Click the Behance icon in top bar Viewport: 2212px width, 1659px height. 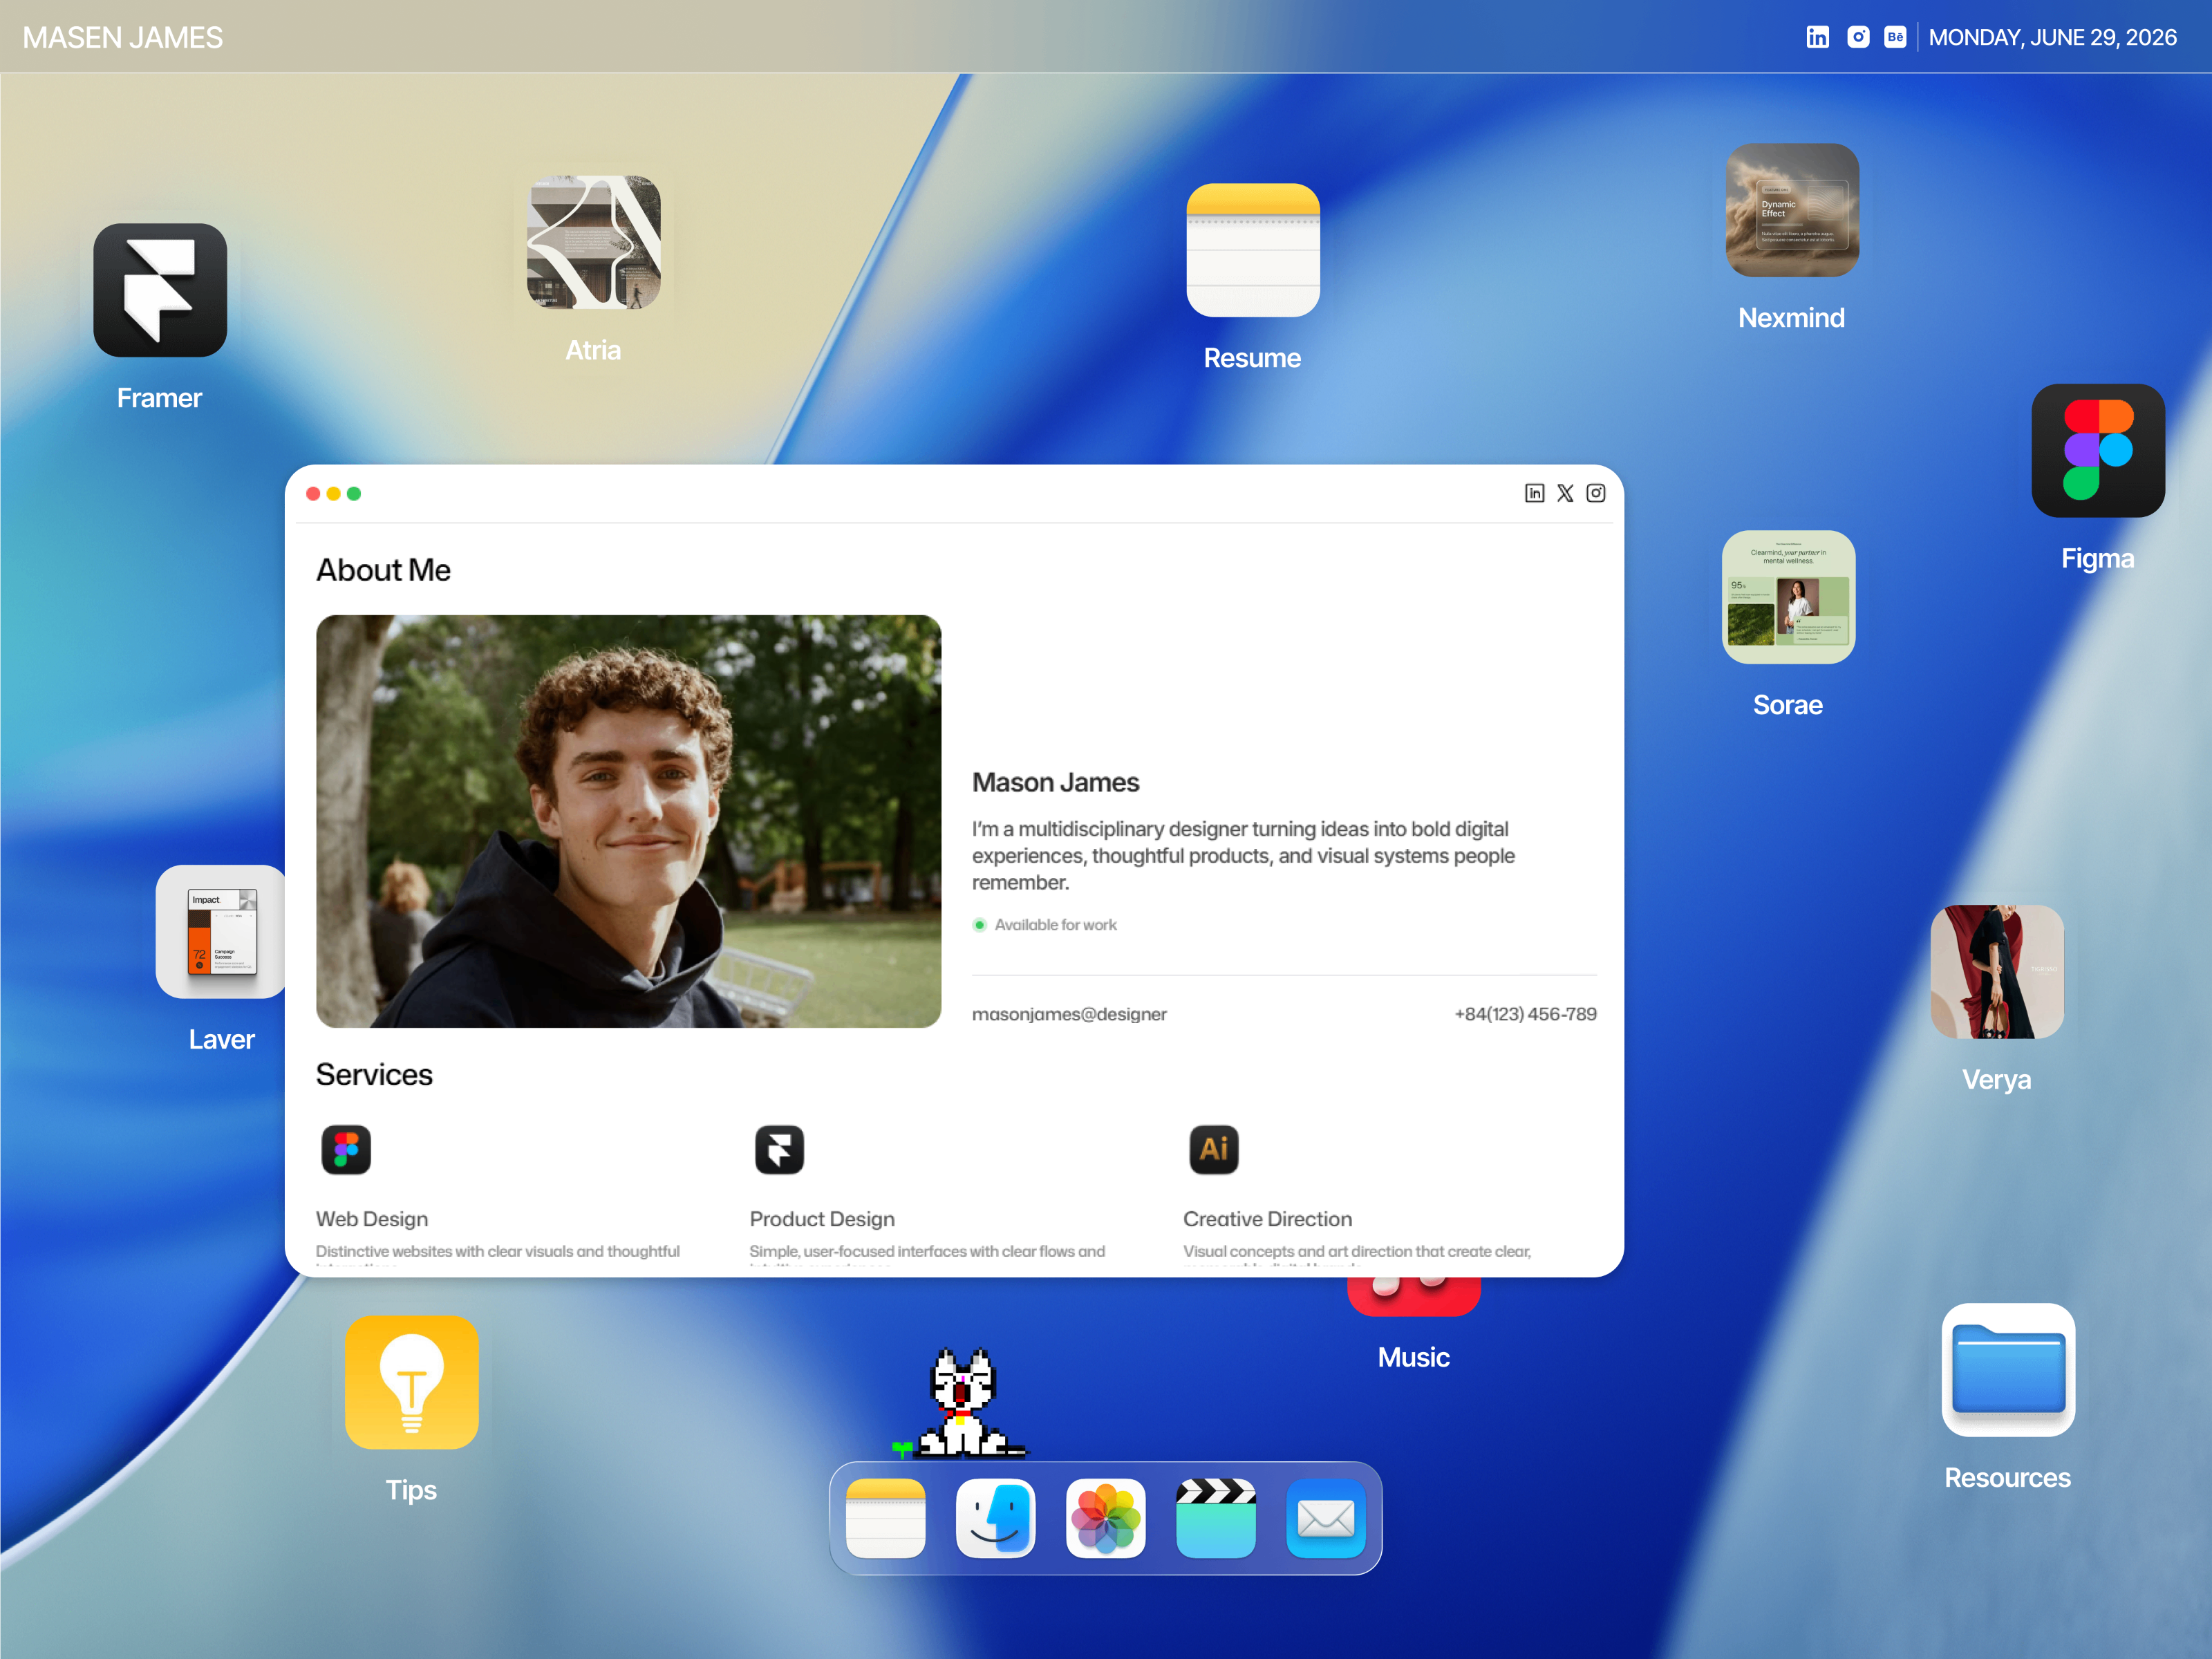1895,37
